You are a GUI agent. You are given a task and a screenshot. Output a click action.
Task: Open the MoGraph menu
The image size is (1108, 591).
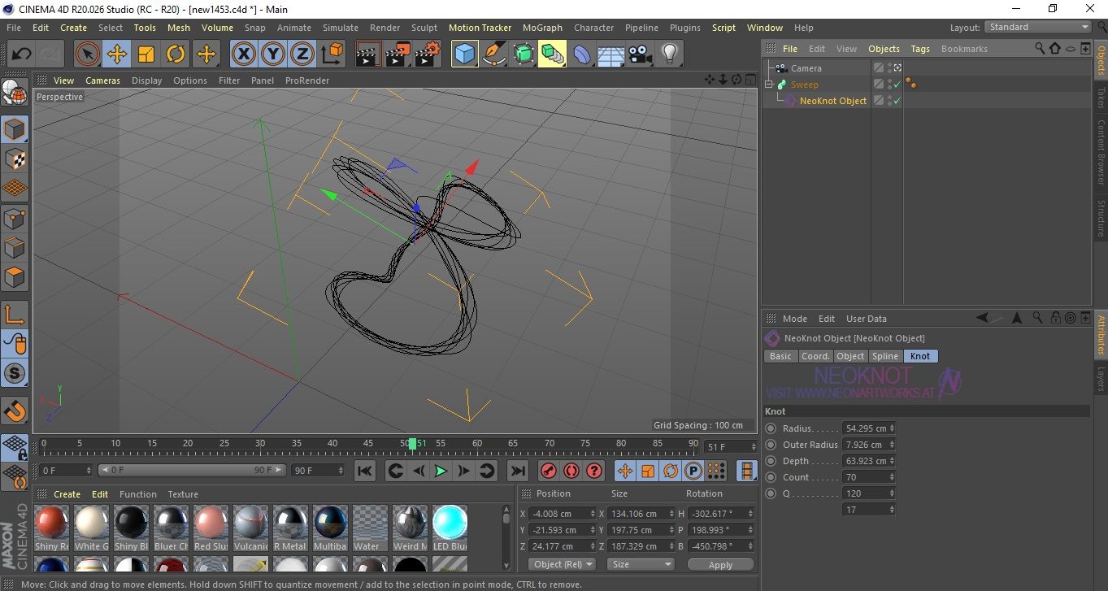542,28
